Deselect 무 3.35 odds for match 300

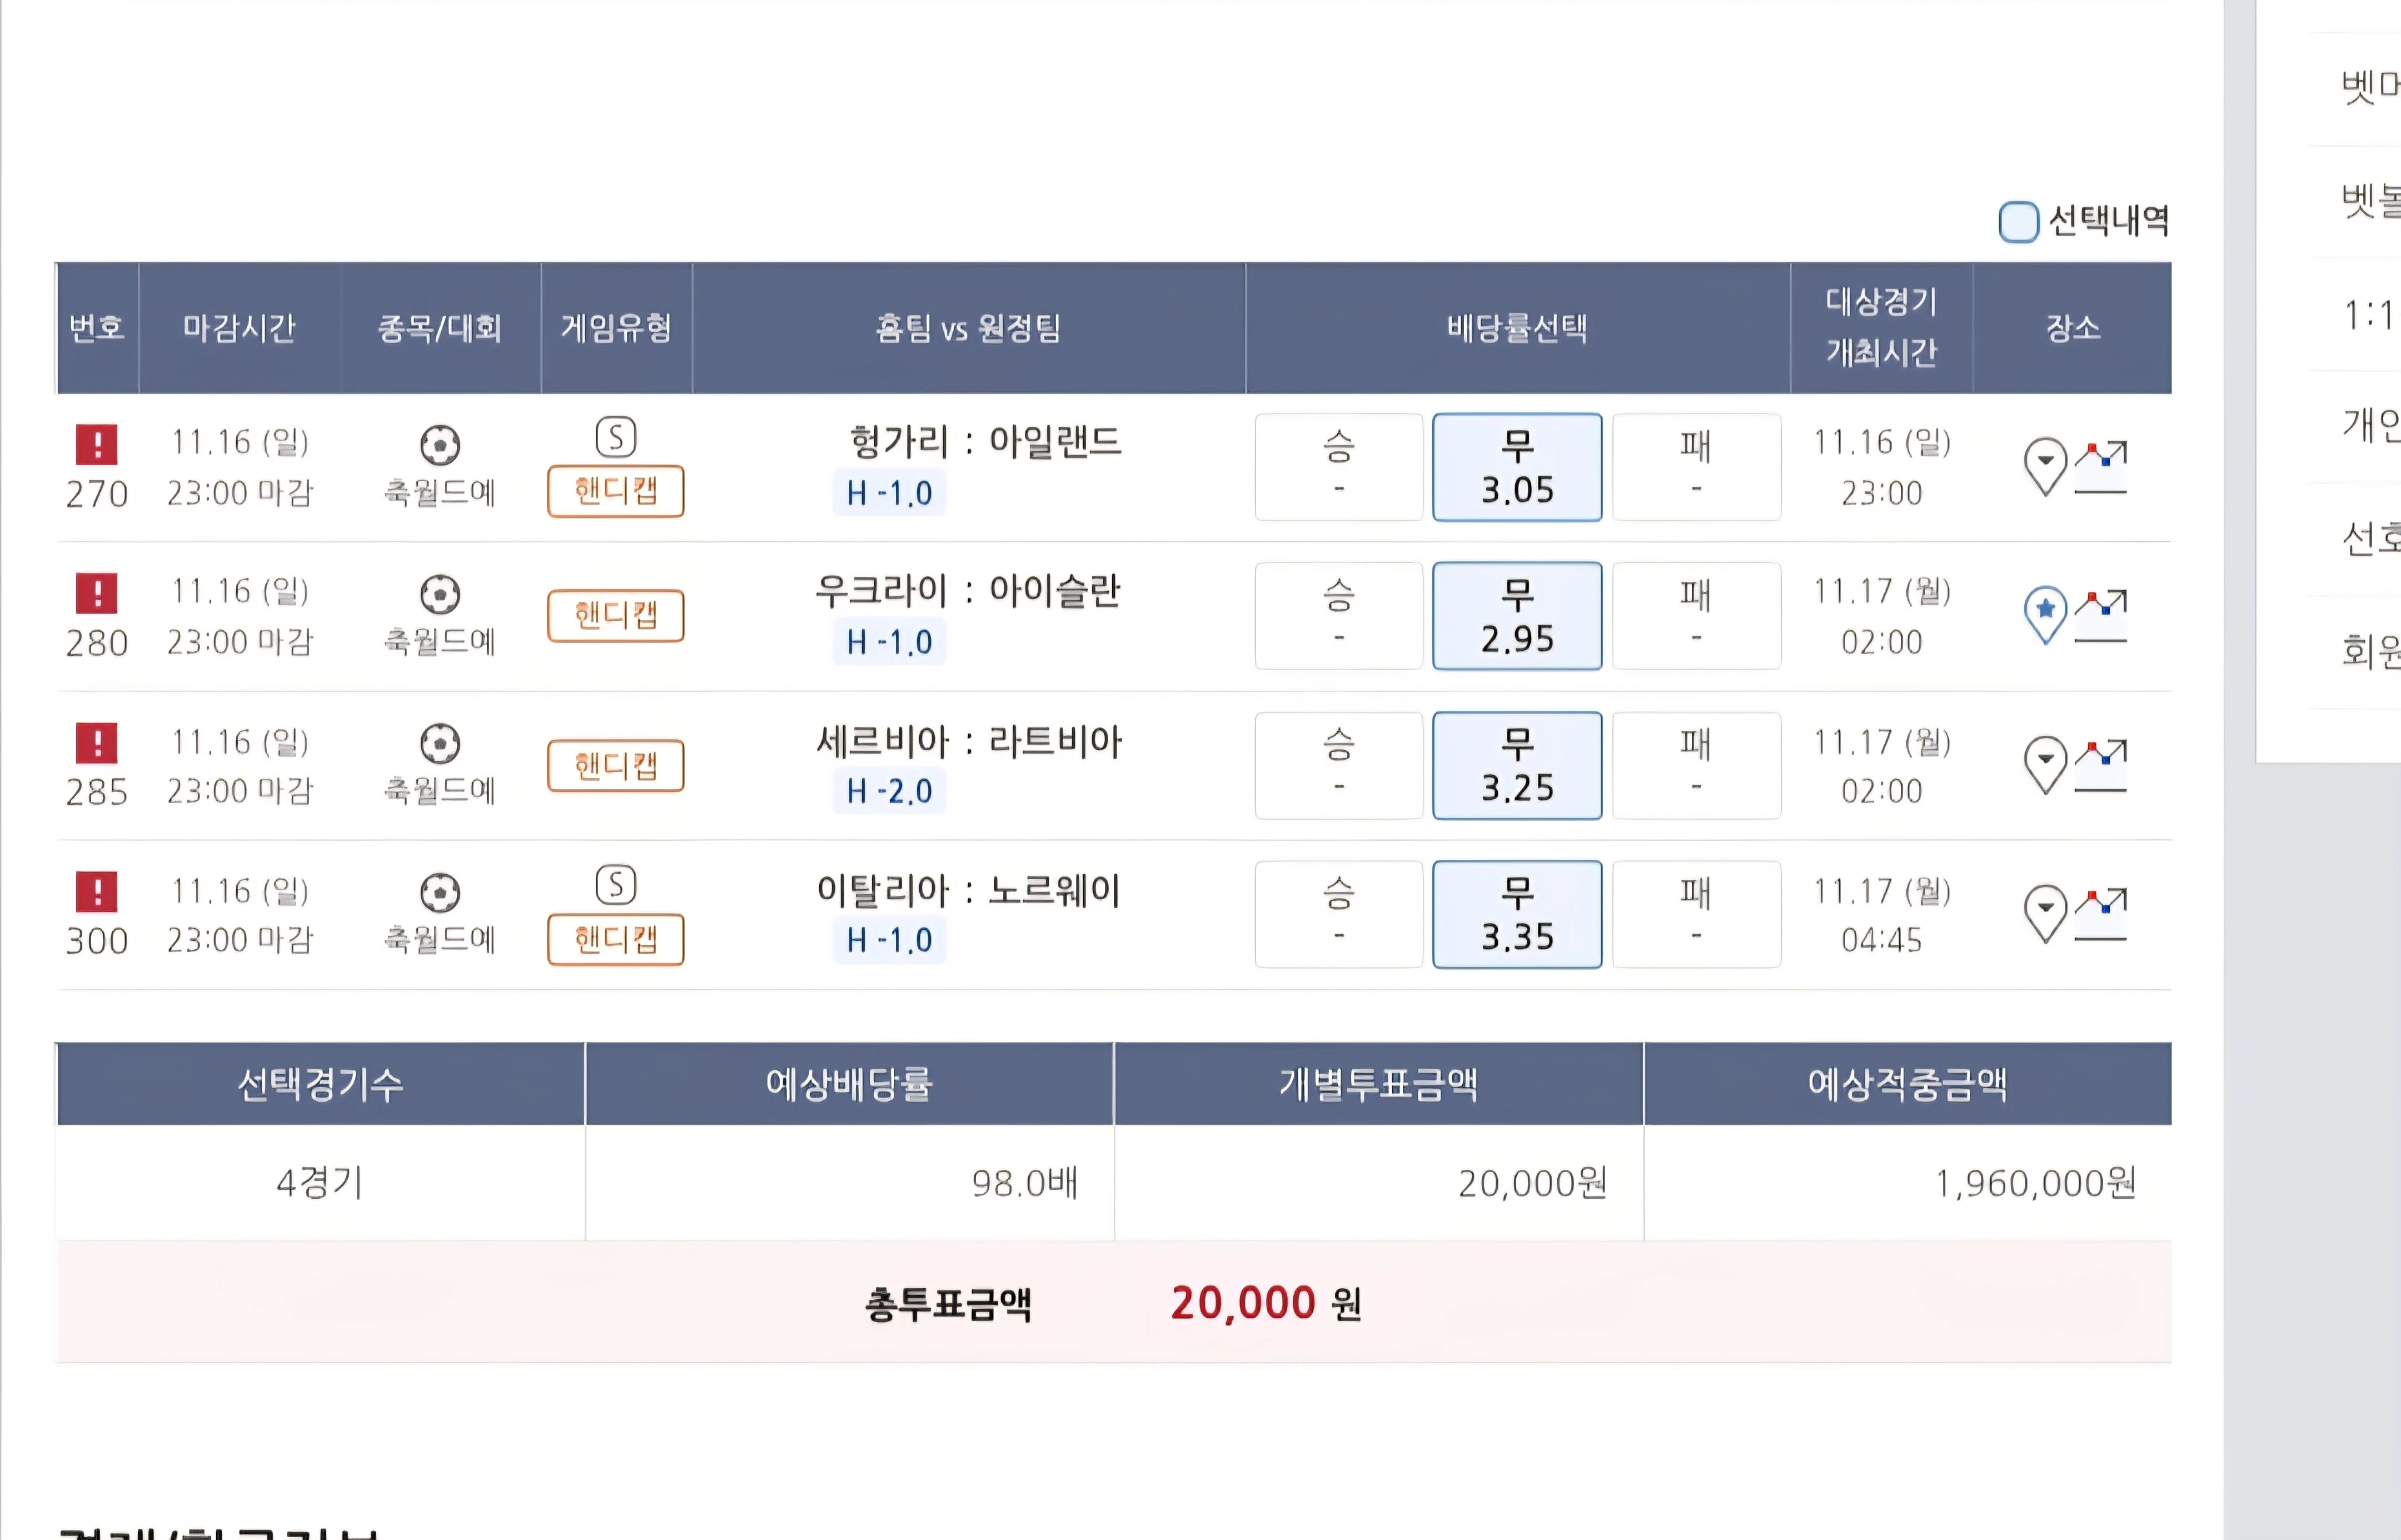click(x=1517, y=914)
